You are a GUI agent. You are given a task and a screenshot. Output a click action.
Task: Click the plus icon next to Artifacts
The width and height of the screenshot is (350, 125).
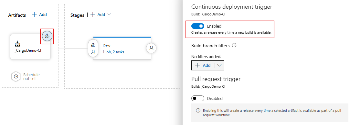click(x=35, y=15)
